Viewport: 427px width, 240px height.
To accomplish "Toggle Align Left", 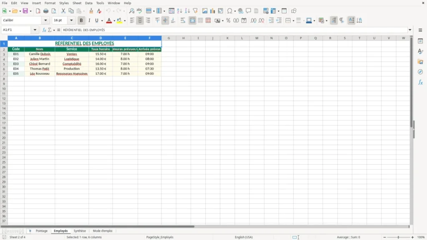I will coord(132,20).
